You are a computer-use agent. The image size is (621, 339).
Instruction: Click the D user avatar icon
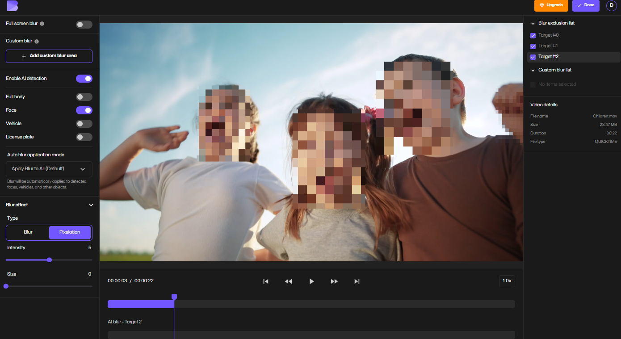pos(611,6)
